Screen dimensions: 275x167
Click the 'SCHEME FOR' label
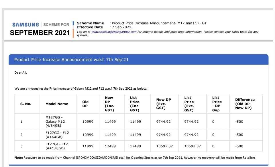point(56,25)
